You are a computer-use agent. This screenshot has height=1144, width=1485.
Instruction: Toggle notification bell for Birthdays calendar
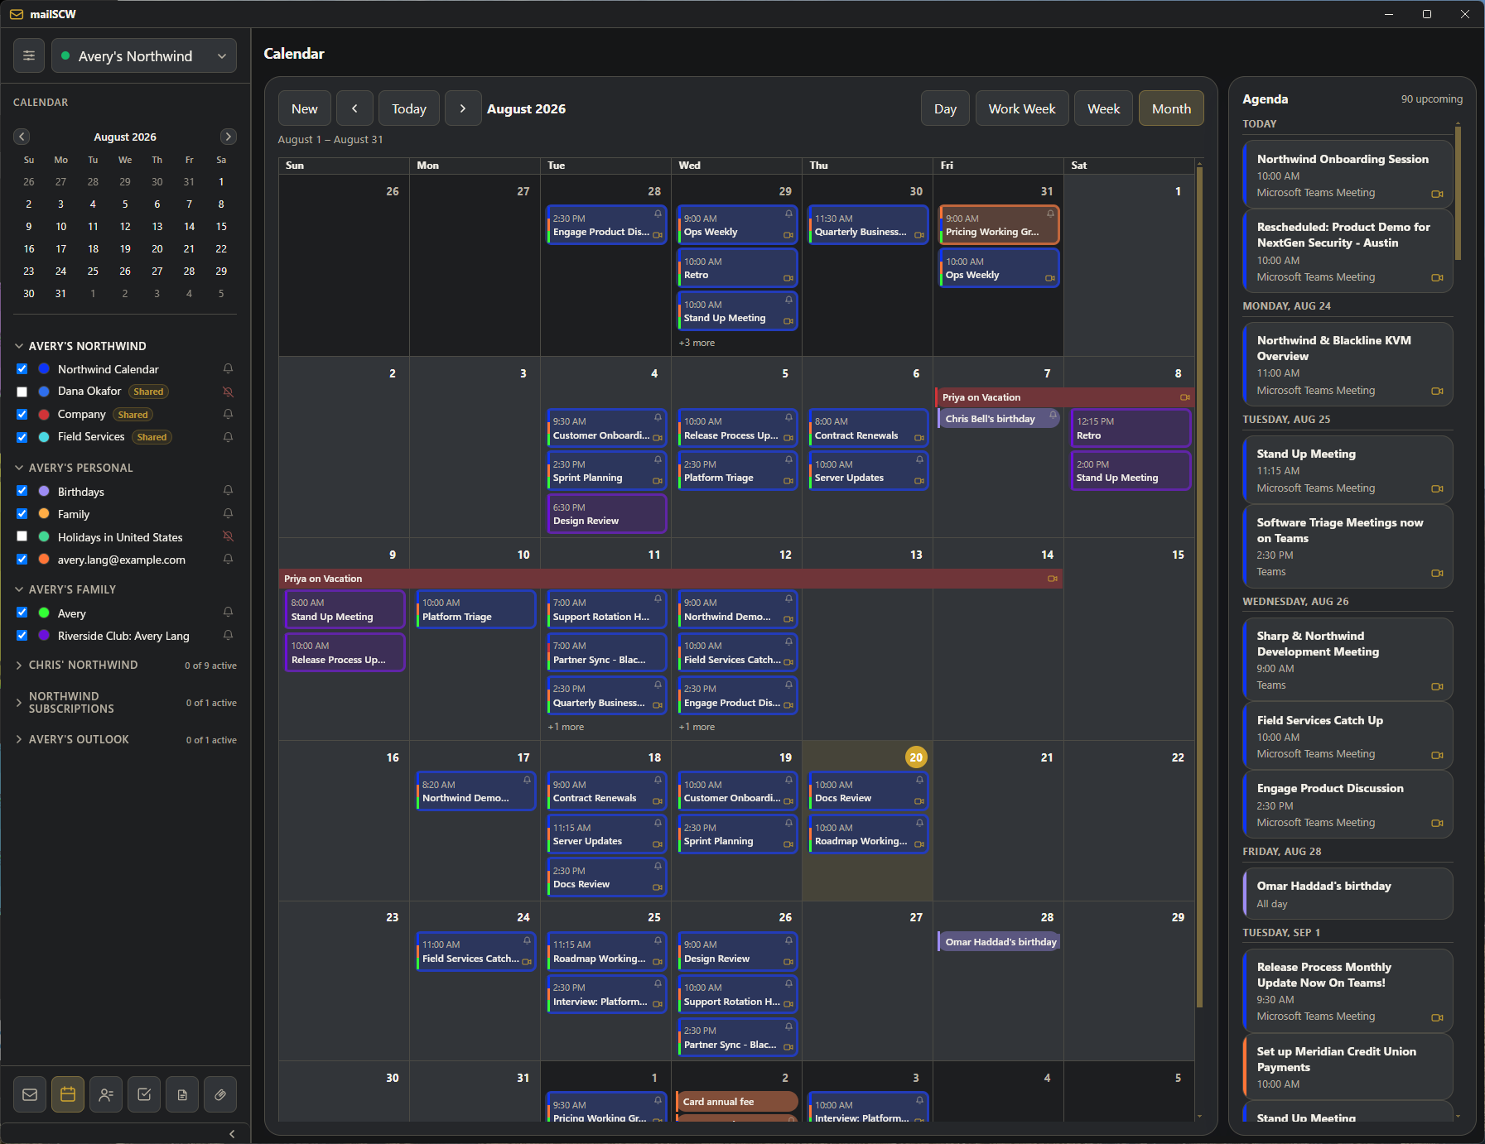[x=228, y=491]
